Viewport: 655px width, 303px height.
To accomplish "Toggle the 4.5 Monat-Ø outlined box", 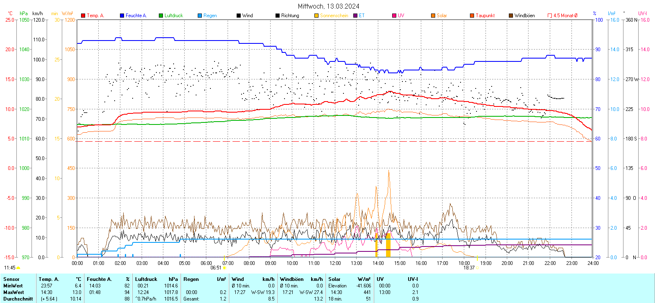I will (x=550, y=16).
